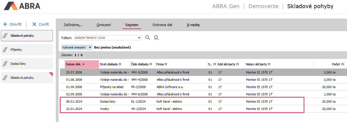
Task: Click the fulltext search magnifier icon
Action: (x=147, y=38)
